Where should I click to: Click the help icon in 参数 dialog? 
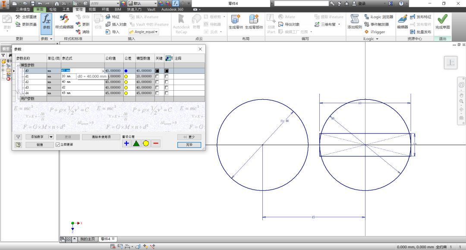tap(18, 145)
